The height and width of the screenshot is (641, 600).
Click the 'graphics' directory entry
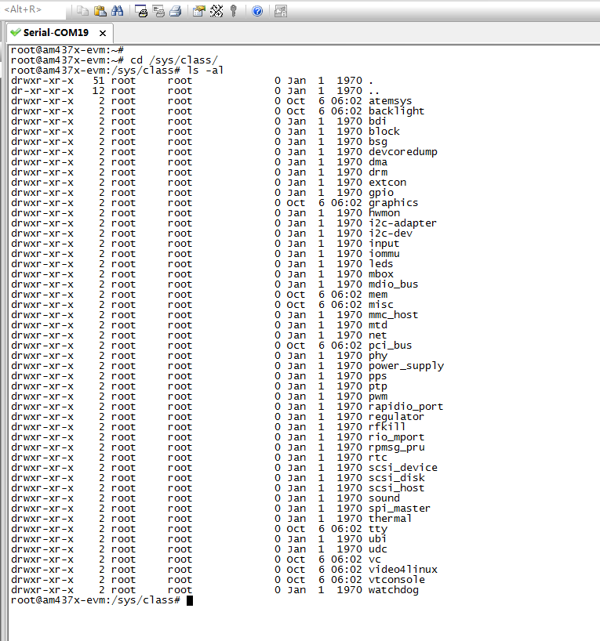pos(393,203)
